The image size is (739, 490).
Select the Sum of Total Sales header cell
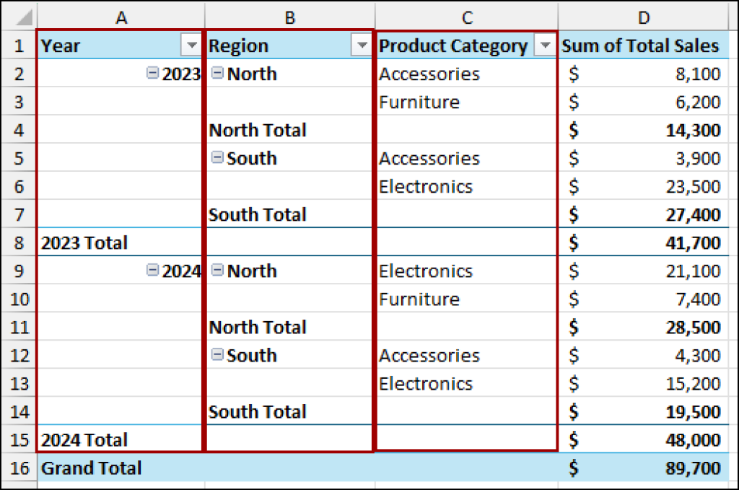pos(644,45)
